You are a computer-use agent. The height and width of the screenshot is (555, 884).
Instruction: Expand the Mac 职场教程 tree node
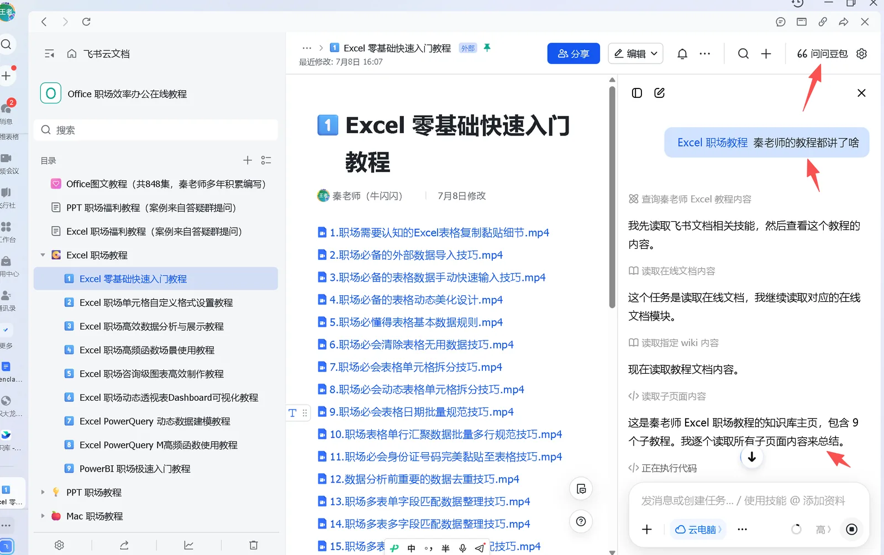coord(43,516)
